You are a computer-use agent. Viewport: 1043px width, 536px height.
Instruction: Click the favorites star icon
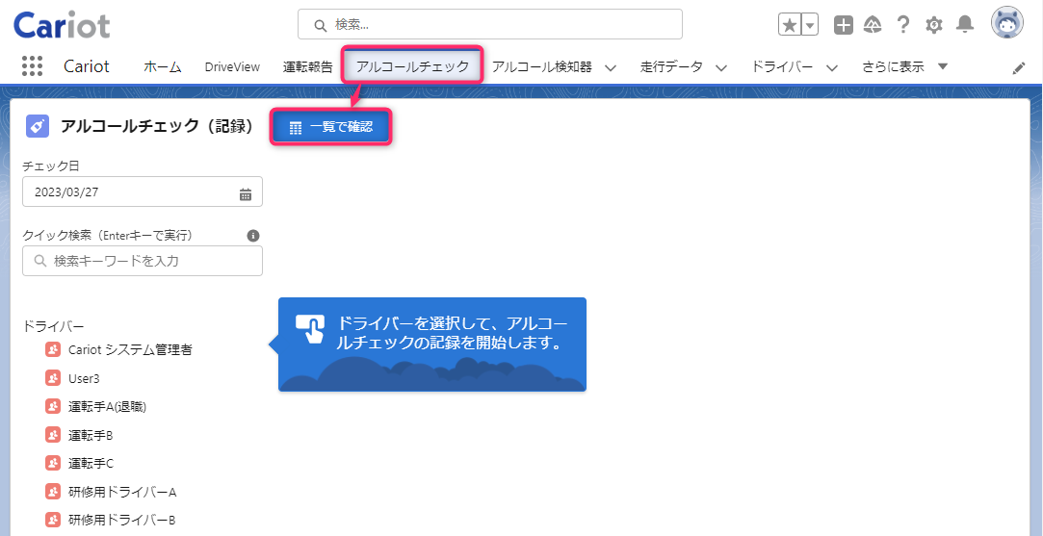click(790, 25)
